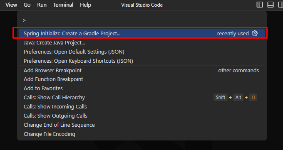283x150 pixels.
Task: Open the Terminal menu
Action: pos(63,5)
